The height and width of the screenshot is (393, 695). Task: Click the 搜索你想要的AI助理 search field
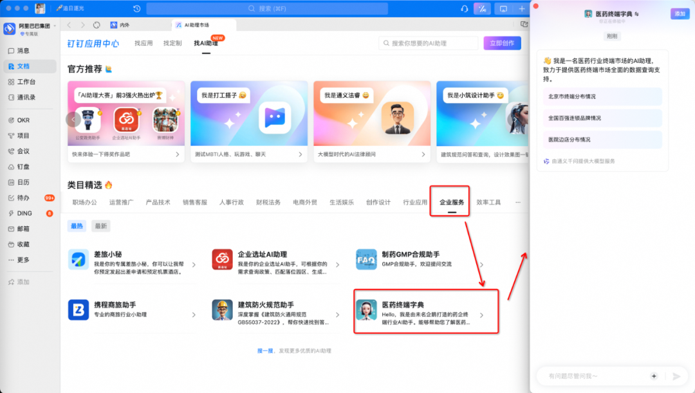[428, 43]
